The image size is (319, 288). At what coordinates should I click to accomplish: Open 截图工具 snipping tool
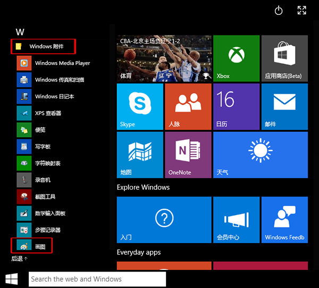point(45,197)
